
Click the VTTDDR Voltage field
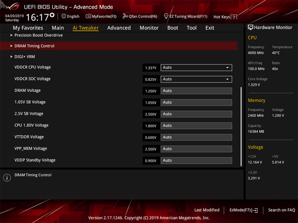(196, 137)
